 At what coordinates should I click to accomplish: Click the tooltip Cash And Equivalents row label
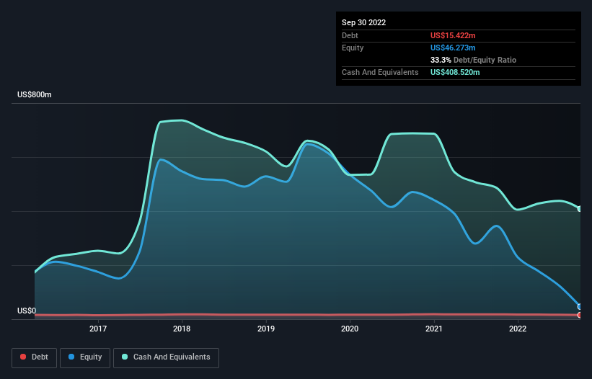pyautogui.click(x=380, y=72)
